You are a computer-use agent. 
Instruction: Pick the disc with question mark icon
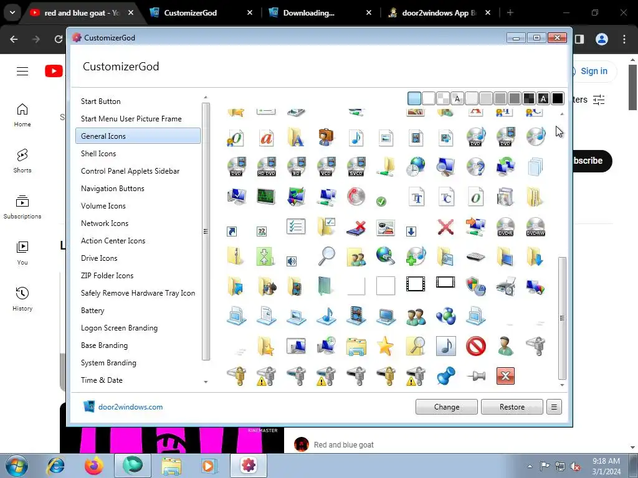click(x=475, y=167)
